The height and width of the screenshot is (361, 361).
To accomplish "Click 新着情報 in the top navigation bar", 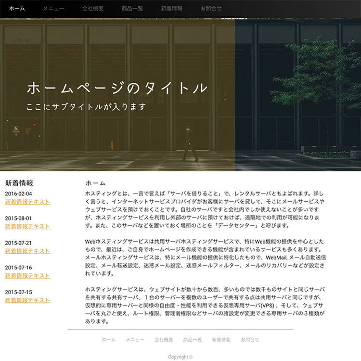I will [x=172, y=9].
